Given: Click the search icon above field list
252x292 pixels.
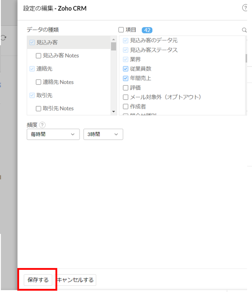Looking at the screenshot, I should [244, 30].
